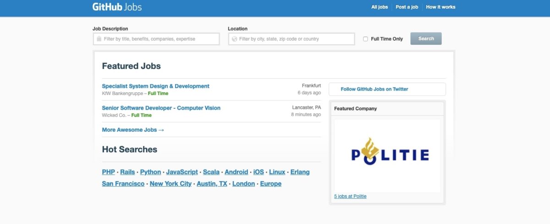The width and height of the screenshot is (550, 224).
Task: Click the Hot Searches heading
Action: click(129, 149)
